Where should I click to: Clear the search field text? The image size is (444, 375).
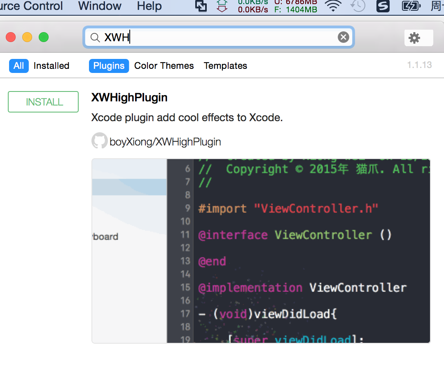[x=343, y=37]
